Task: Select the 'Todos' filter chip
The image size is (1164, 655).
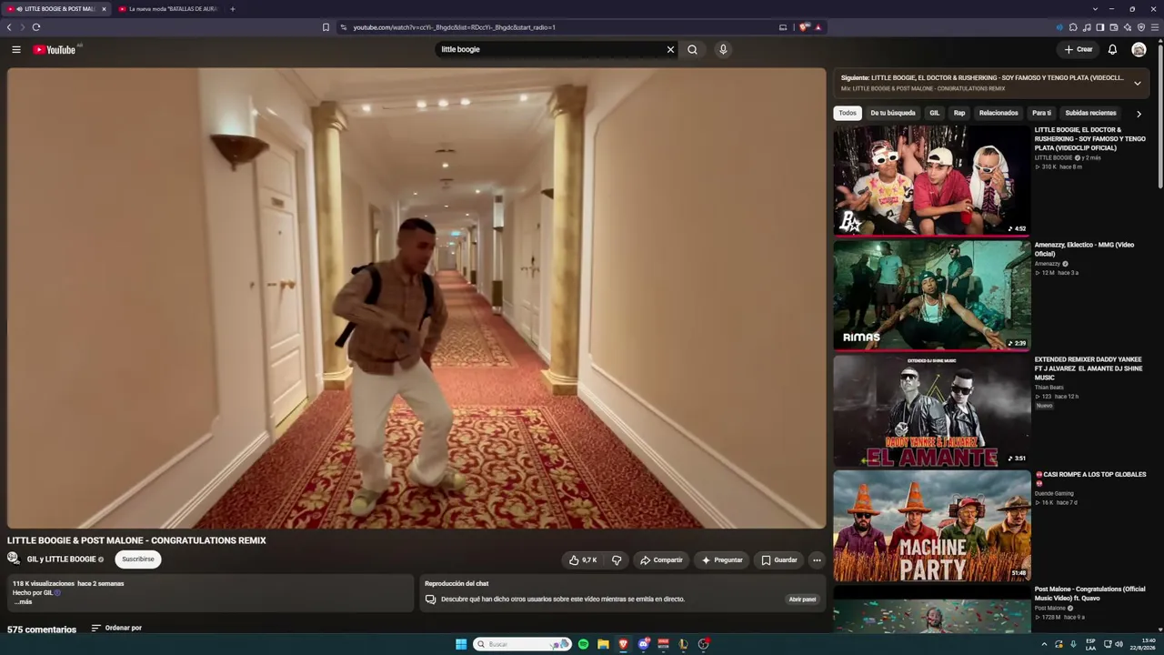Action: click(848, 113)
